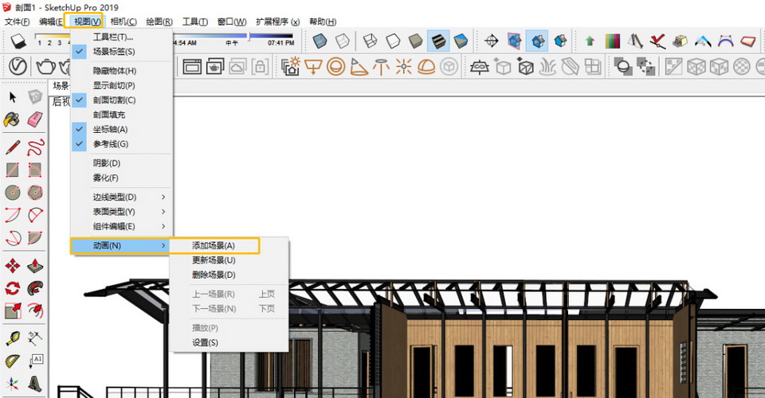Select the Tape Measure tool

pyautogui.click(x=13, y=338)
